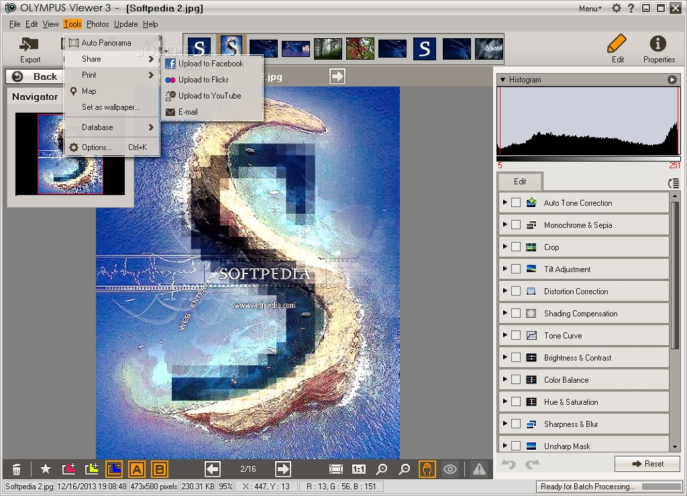Click the fit-to-window icon
The height and width of the screenshot is (496, 687).
pos(336,469)
